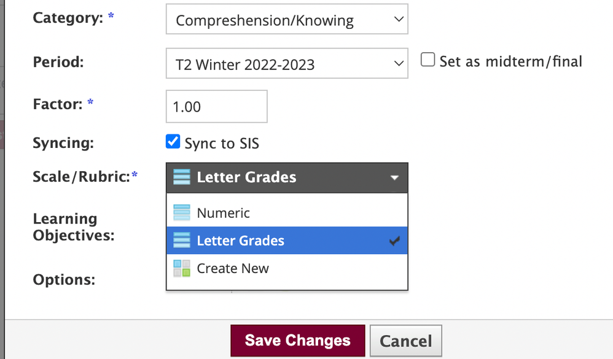Expand the Period dropdown T2 Winter 2022-2023
Viewport: 613px width, 359px height.
click(287, 64)
